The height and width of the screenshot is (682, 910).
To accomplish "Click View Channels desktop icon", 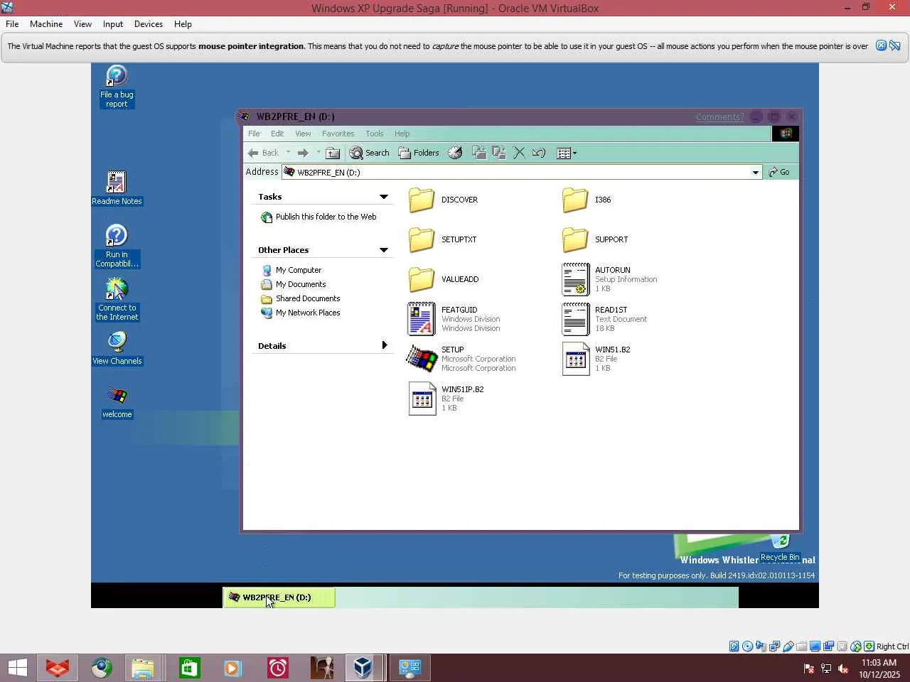I will click(x=117, y=348).
